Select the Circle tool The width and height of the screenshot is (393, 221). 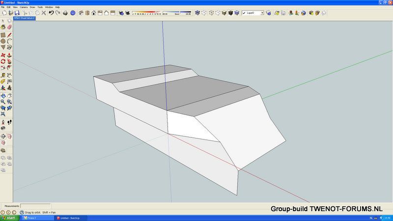pos(3,41)
